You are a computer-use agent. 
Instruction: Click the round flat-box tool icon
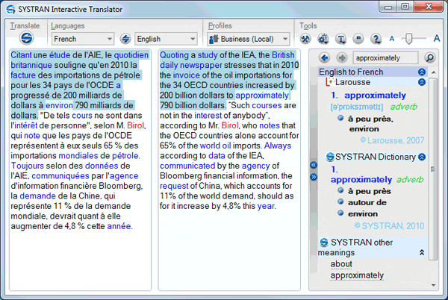tap(358, 39)
